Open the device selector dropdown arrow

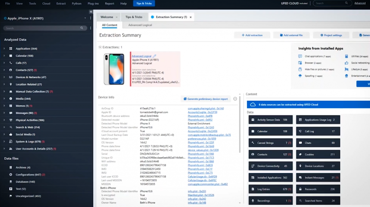point(85,18)
